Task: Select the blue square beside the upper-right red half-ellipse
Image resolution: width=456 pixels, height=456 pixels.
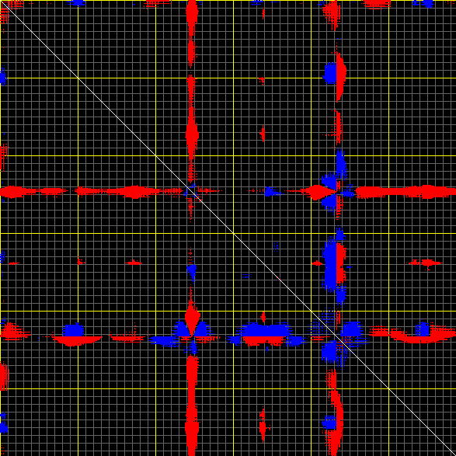Action: click(330, 73)
